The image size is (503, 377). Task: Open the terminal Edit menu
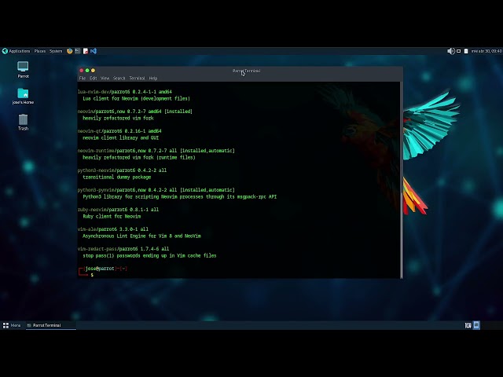[93, 79]
